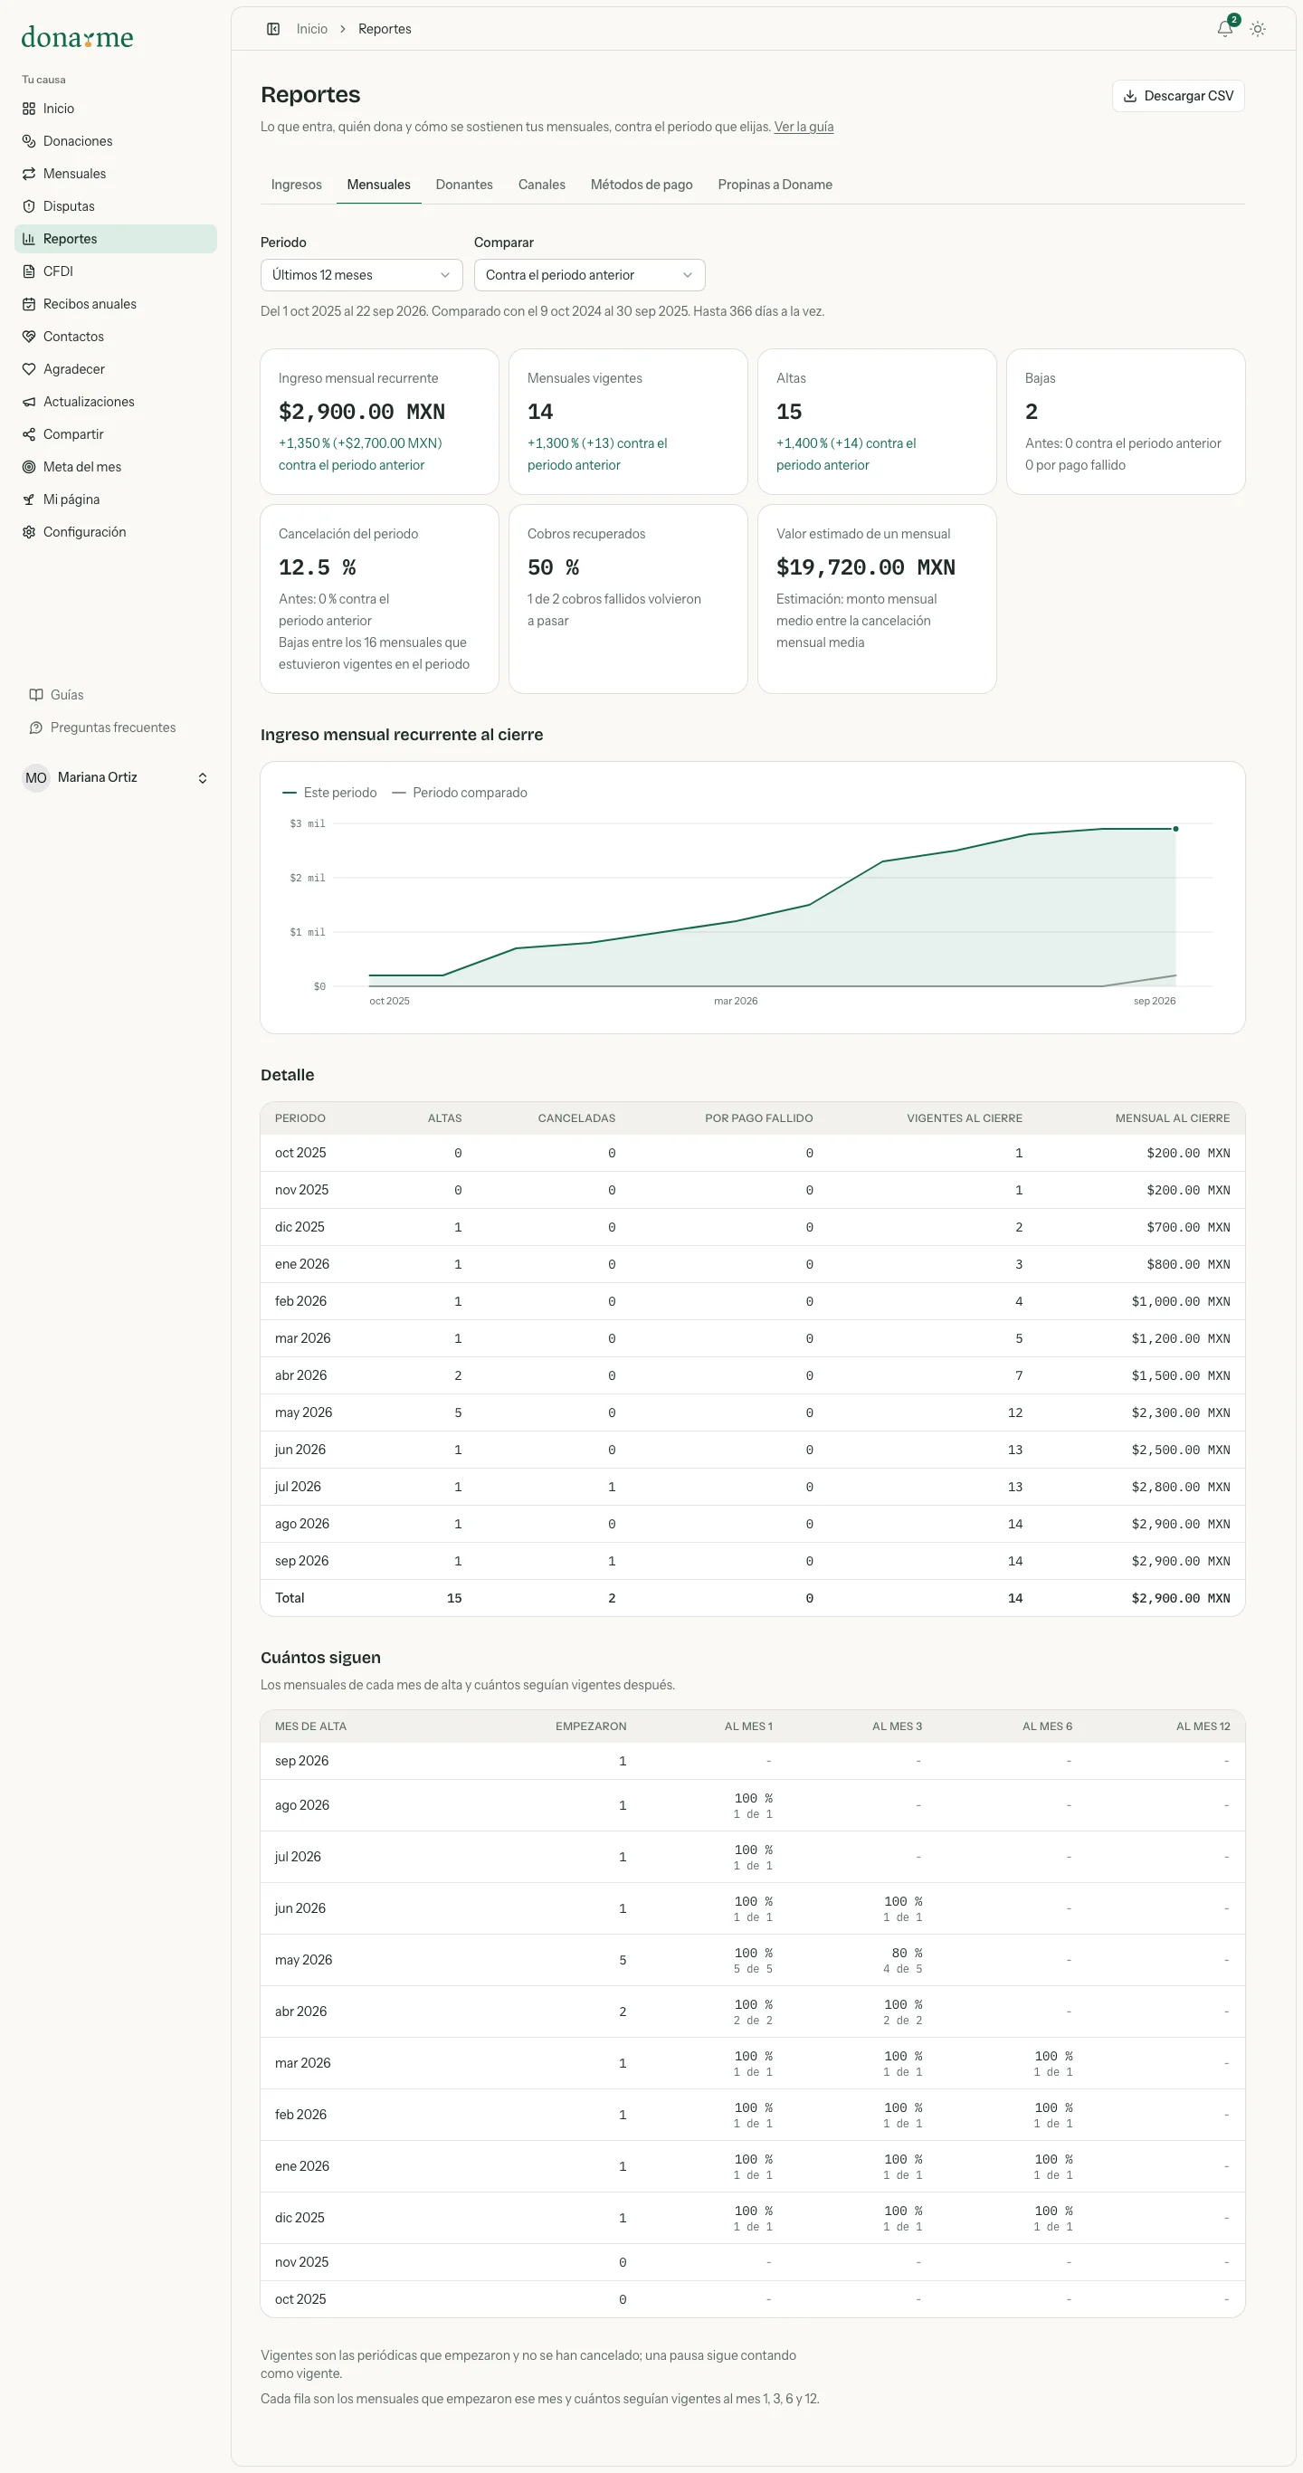The height and width of the screenshot is (2473, 1303).
Task: Open the notifications bell icon
Action: [1224, 29]
